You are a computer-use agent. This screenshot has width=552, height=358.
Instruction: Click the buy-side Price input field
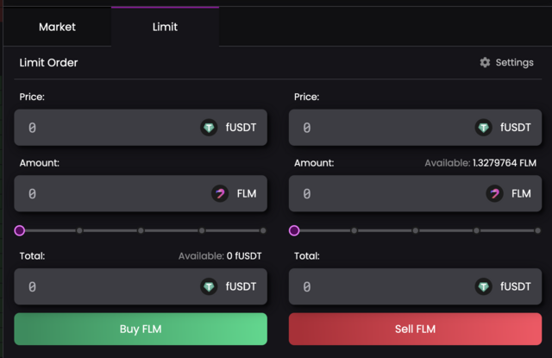141,128
